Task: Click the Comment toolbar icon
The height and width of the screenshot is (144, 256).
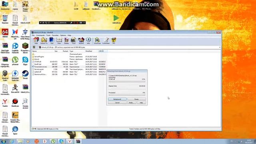Action: coord(106,41)
